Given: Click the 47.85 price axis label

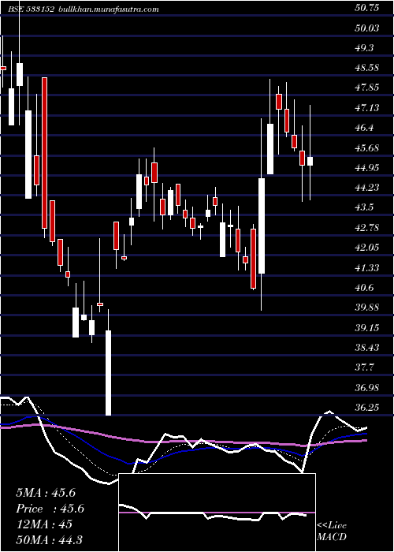Looking at the screenshot, I should tap(367, 88).
